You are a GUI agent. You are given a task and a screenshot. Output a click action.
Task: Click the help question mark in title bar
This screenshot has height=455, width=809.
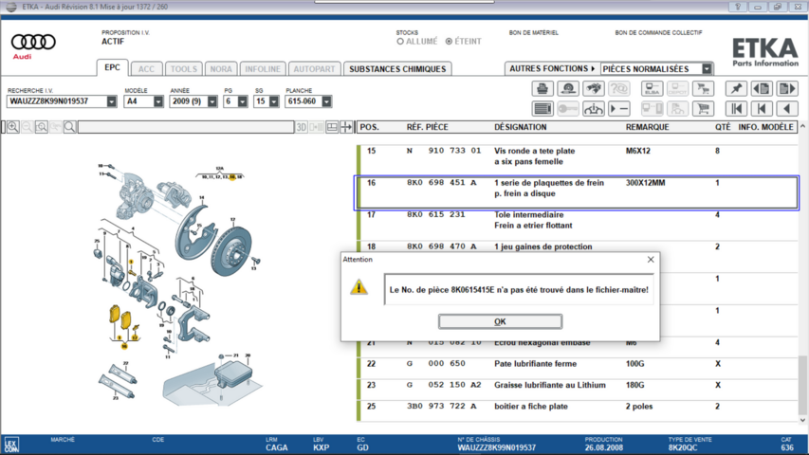point(738,7)
